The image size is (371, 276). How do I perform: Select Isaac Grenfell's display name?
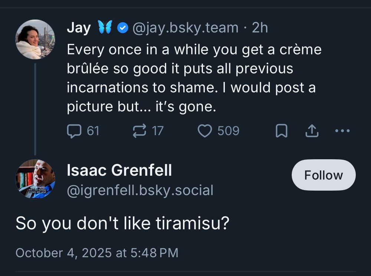click(x=119, y=171)
